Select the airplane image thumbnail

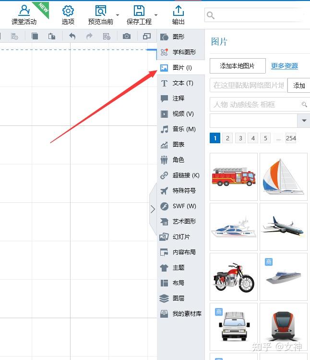coord(284,227)
